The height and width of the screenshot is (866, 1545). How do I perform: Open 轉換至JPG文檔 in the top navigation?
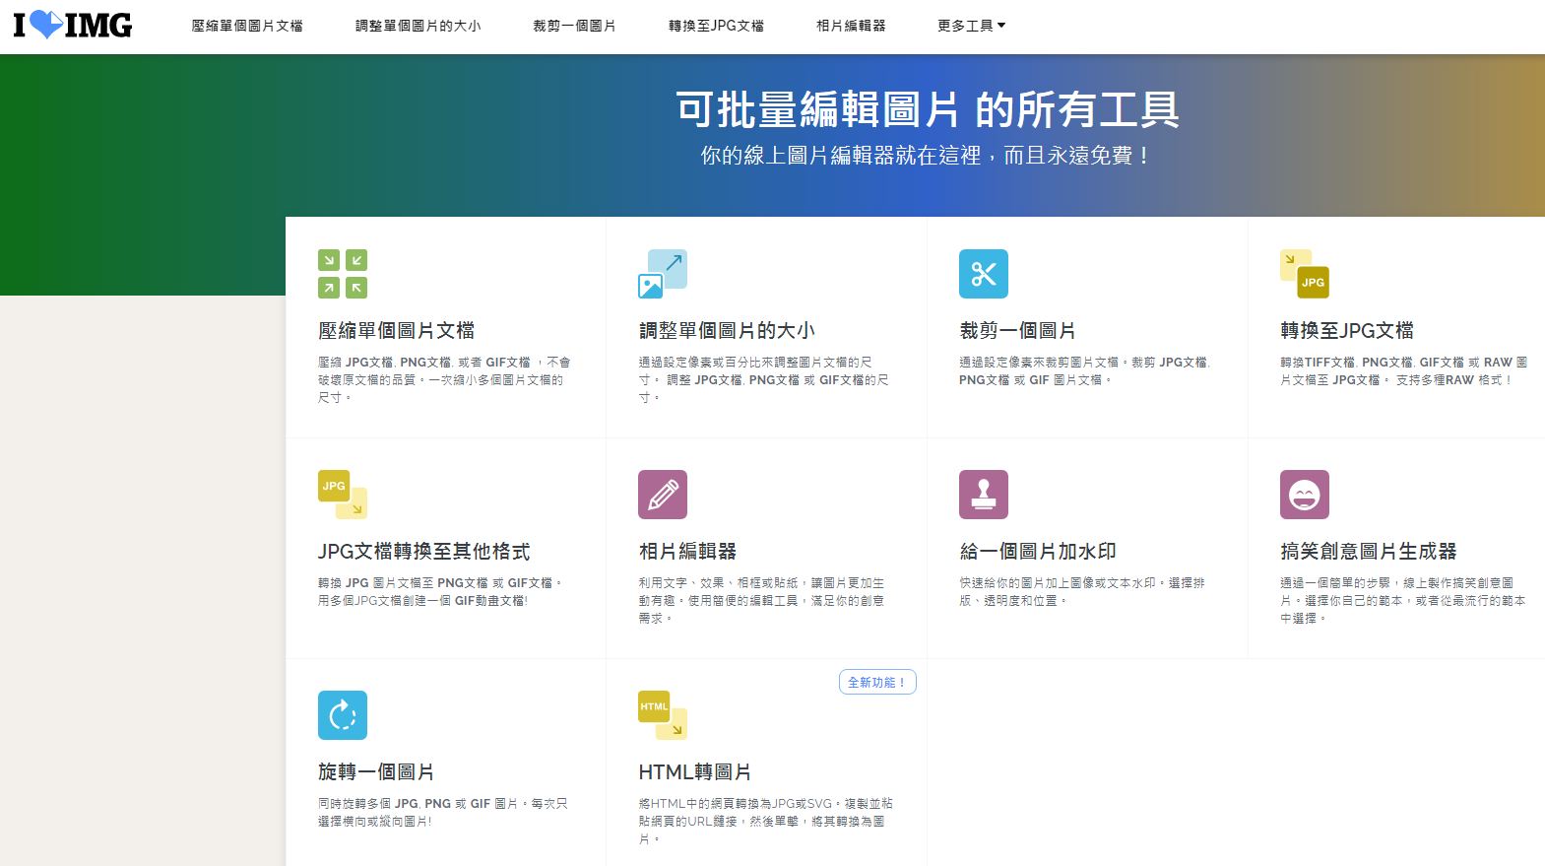716,26
